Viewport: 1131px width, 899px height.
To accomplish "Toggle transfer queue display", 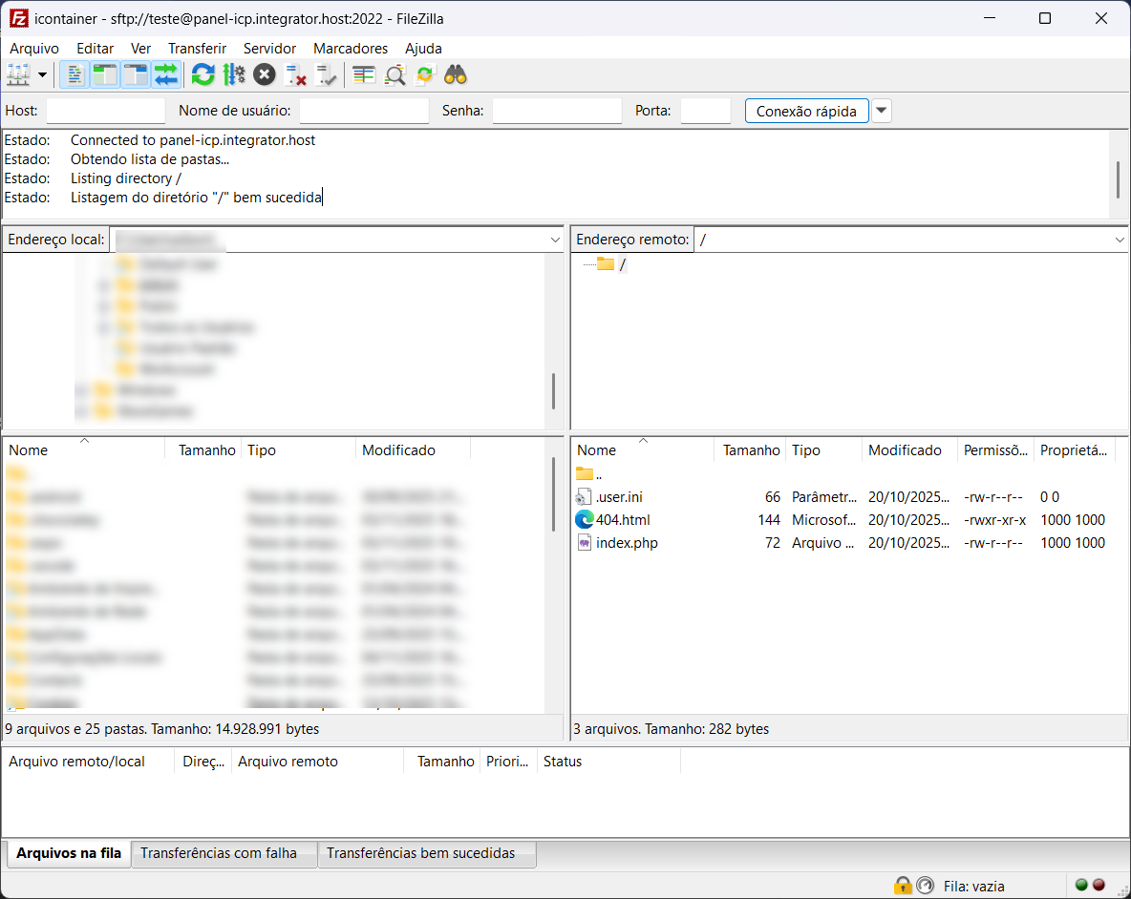I will click(166, 74).
